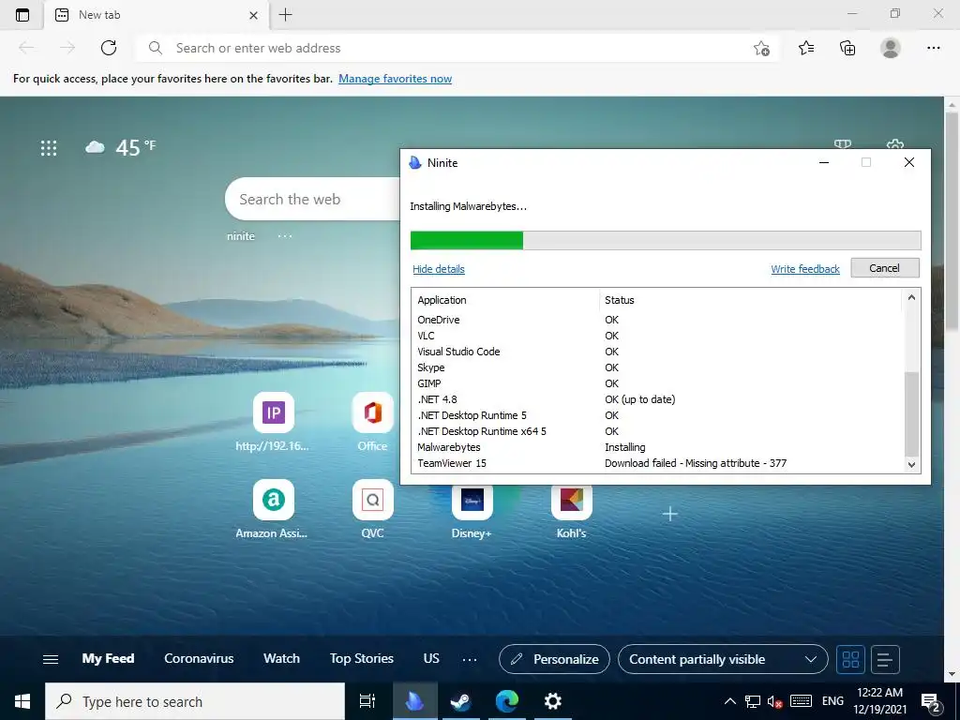
Task: Select the Coronavirus feed tab
Action: [199, 659]
